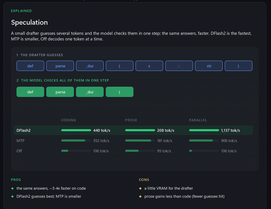Click the blue 'parse' drafter token
This screenshot has height=209, width=271.
pos(60,66)
